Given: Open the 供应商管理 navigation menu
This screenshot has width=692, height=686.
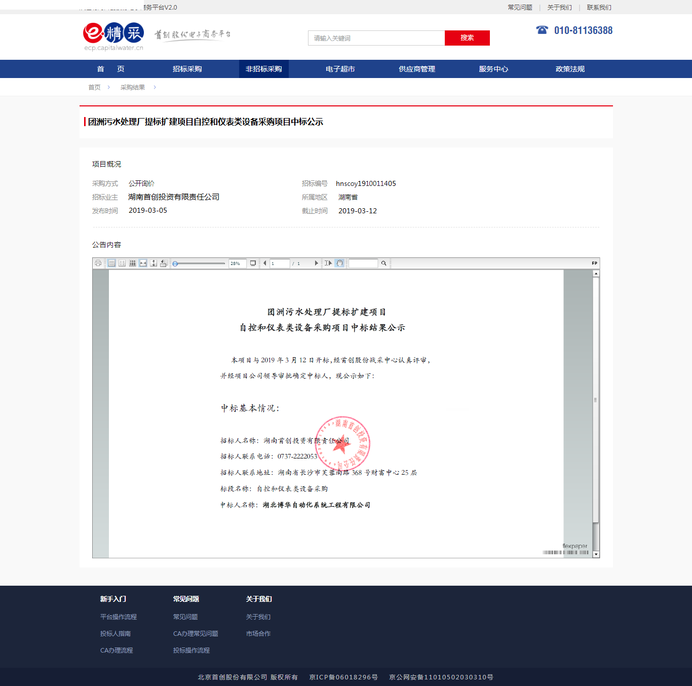Looking at the screenshot, I should [x=417, y=69].
